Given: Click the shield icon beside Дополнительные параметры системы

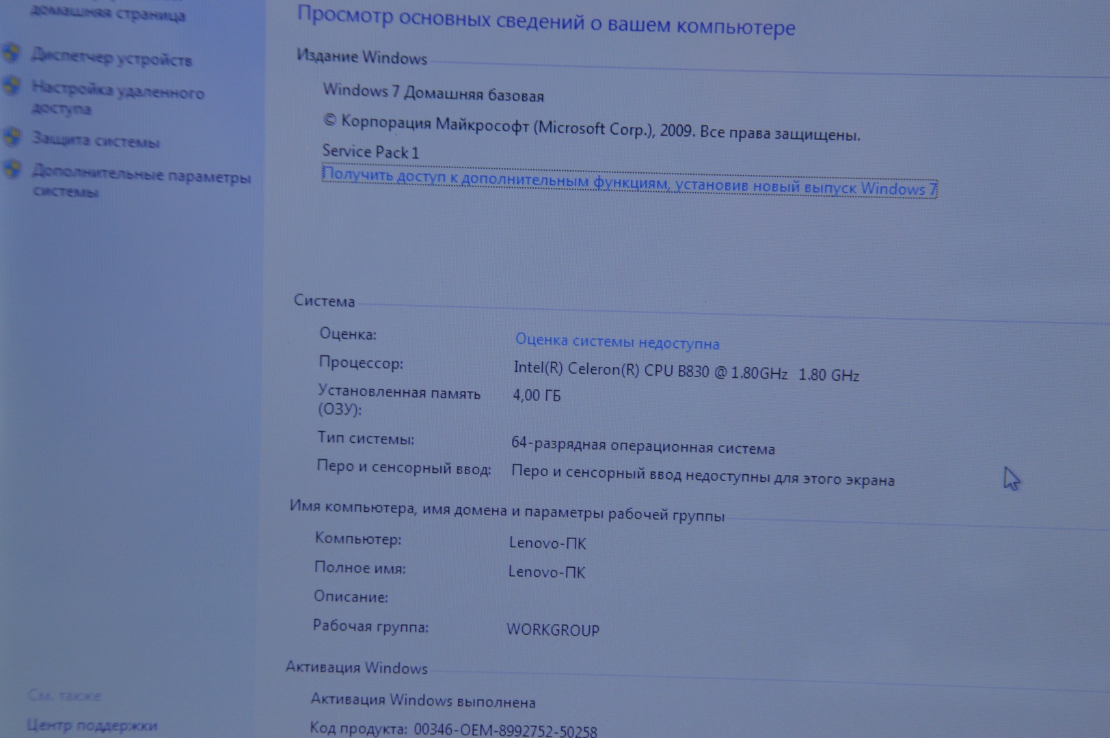Looking at the screenshot, I should pyautogui.click(x=12, y=168).
